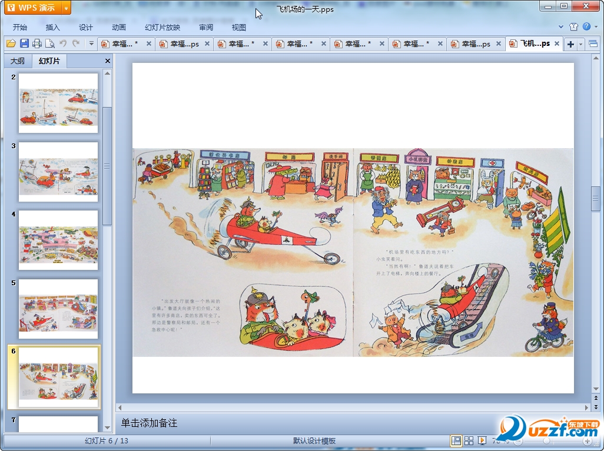
Task: Switch to the 大纲 pane tab
Action: 17,61
